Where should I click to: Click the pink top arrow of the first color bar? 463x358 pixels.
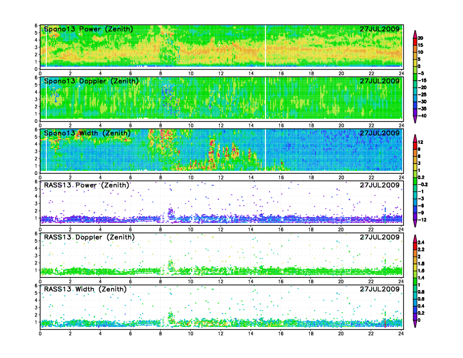click(415, 34)
